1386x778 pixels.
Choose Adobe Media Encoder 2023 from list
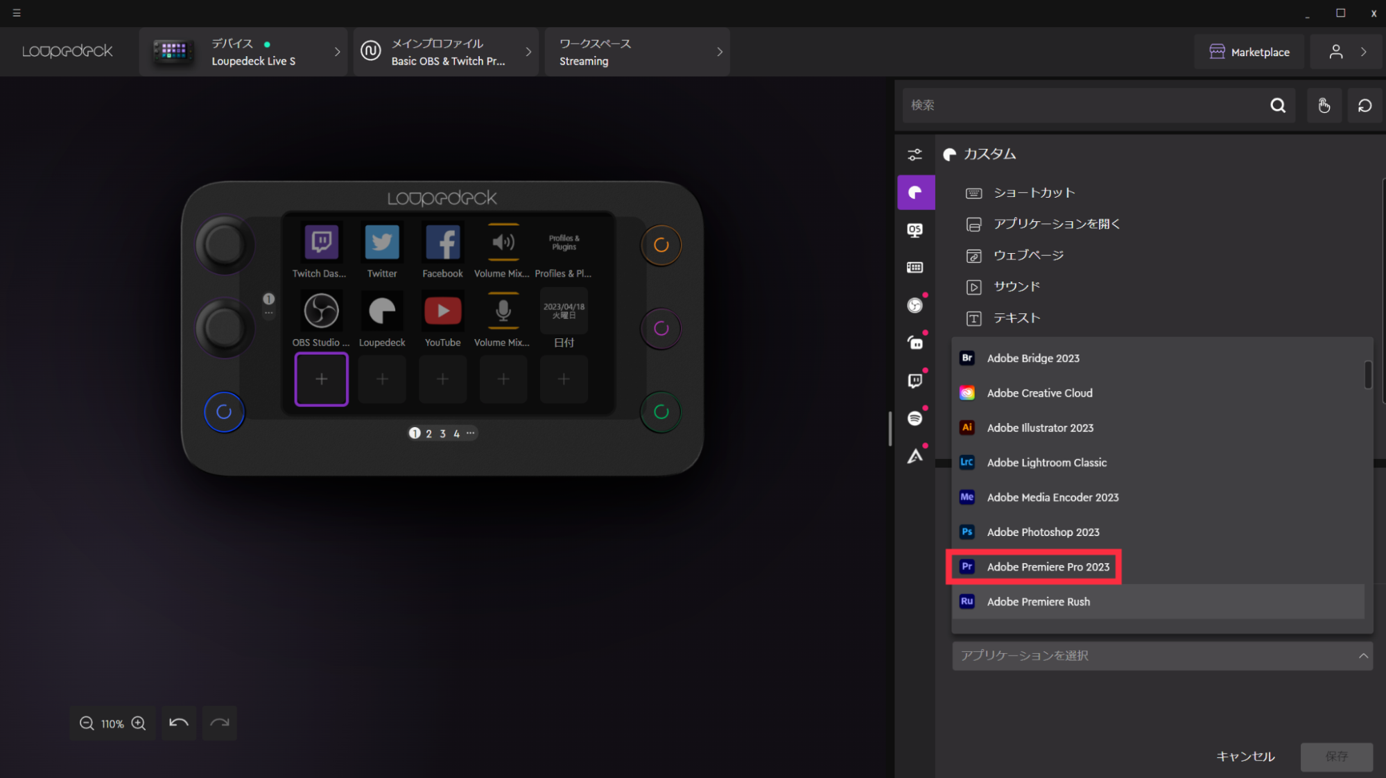point(1159,497)
